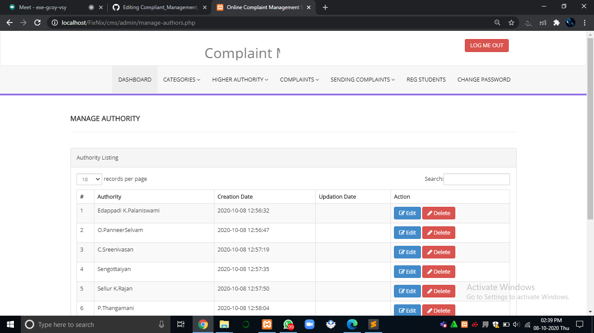Click the speaker volume icon in system tray
Screen dimensions: 594x333
tap(516, 324)
